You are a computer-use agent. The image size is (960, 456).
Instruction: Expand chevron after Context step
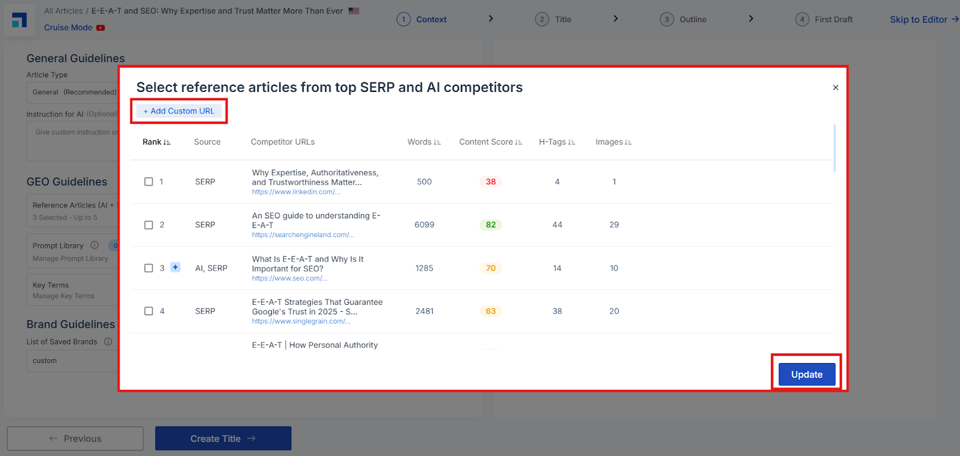coord(491,19)
